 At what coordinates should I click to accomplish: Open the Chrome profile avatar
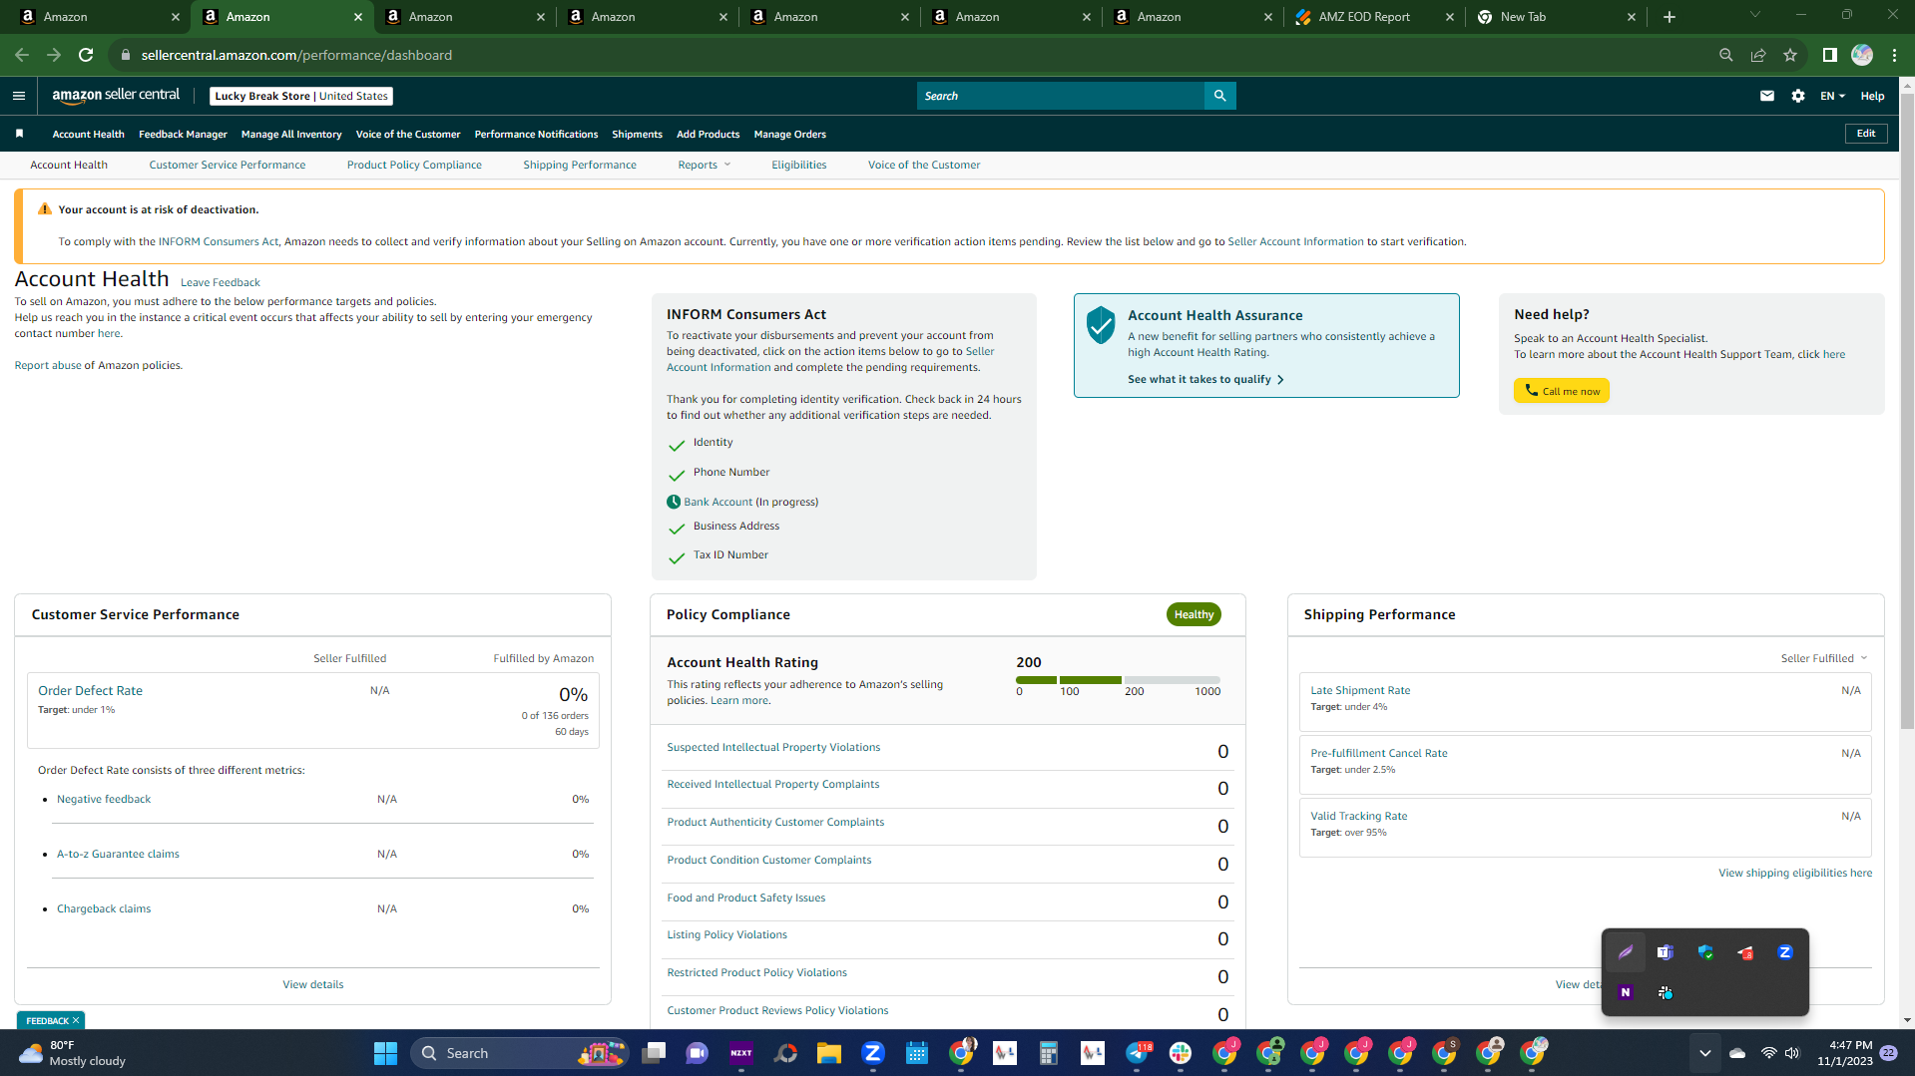[x=1862, y=55]
